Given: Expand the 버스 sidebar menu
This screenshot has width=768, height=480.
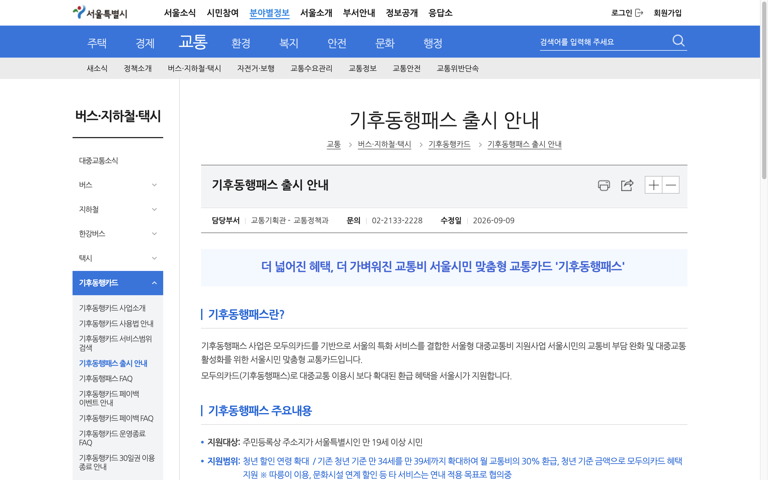Looking at the screenshot, I should [x=118, y=185].
